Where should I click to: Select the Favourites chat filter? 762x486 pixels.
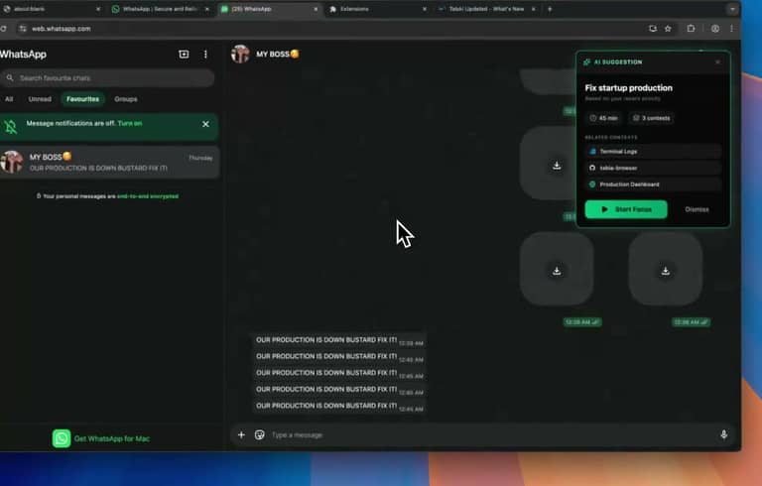tap(82, 99)
